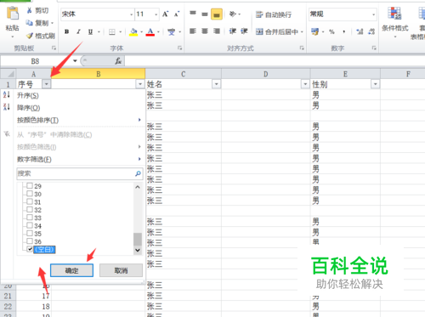The image size is (425, 317).
Task: Open the font size dropdown showing 11
Action: [x=156, y=14]
